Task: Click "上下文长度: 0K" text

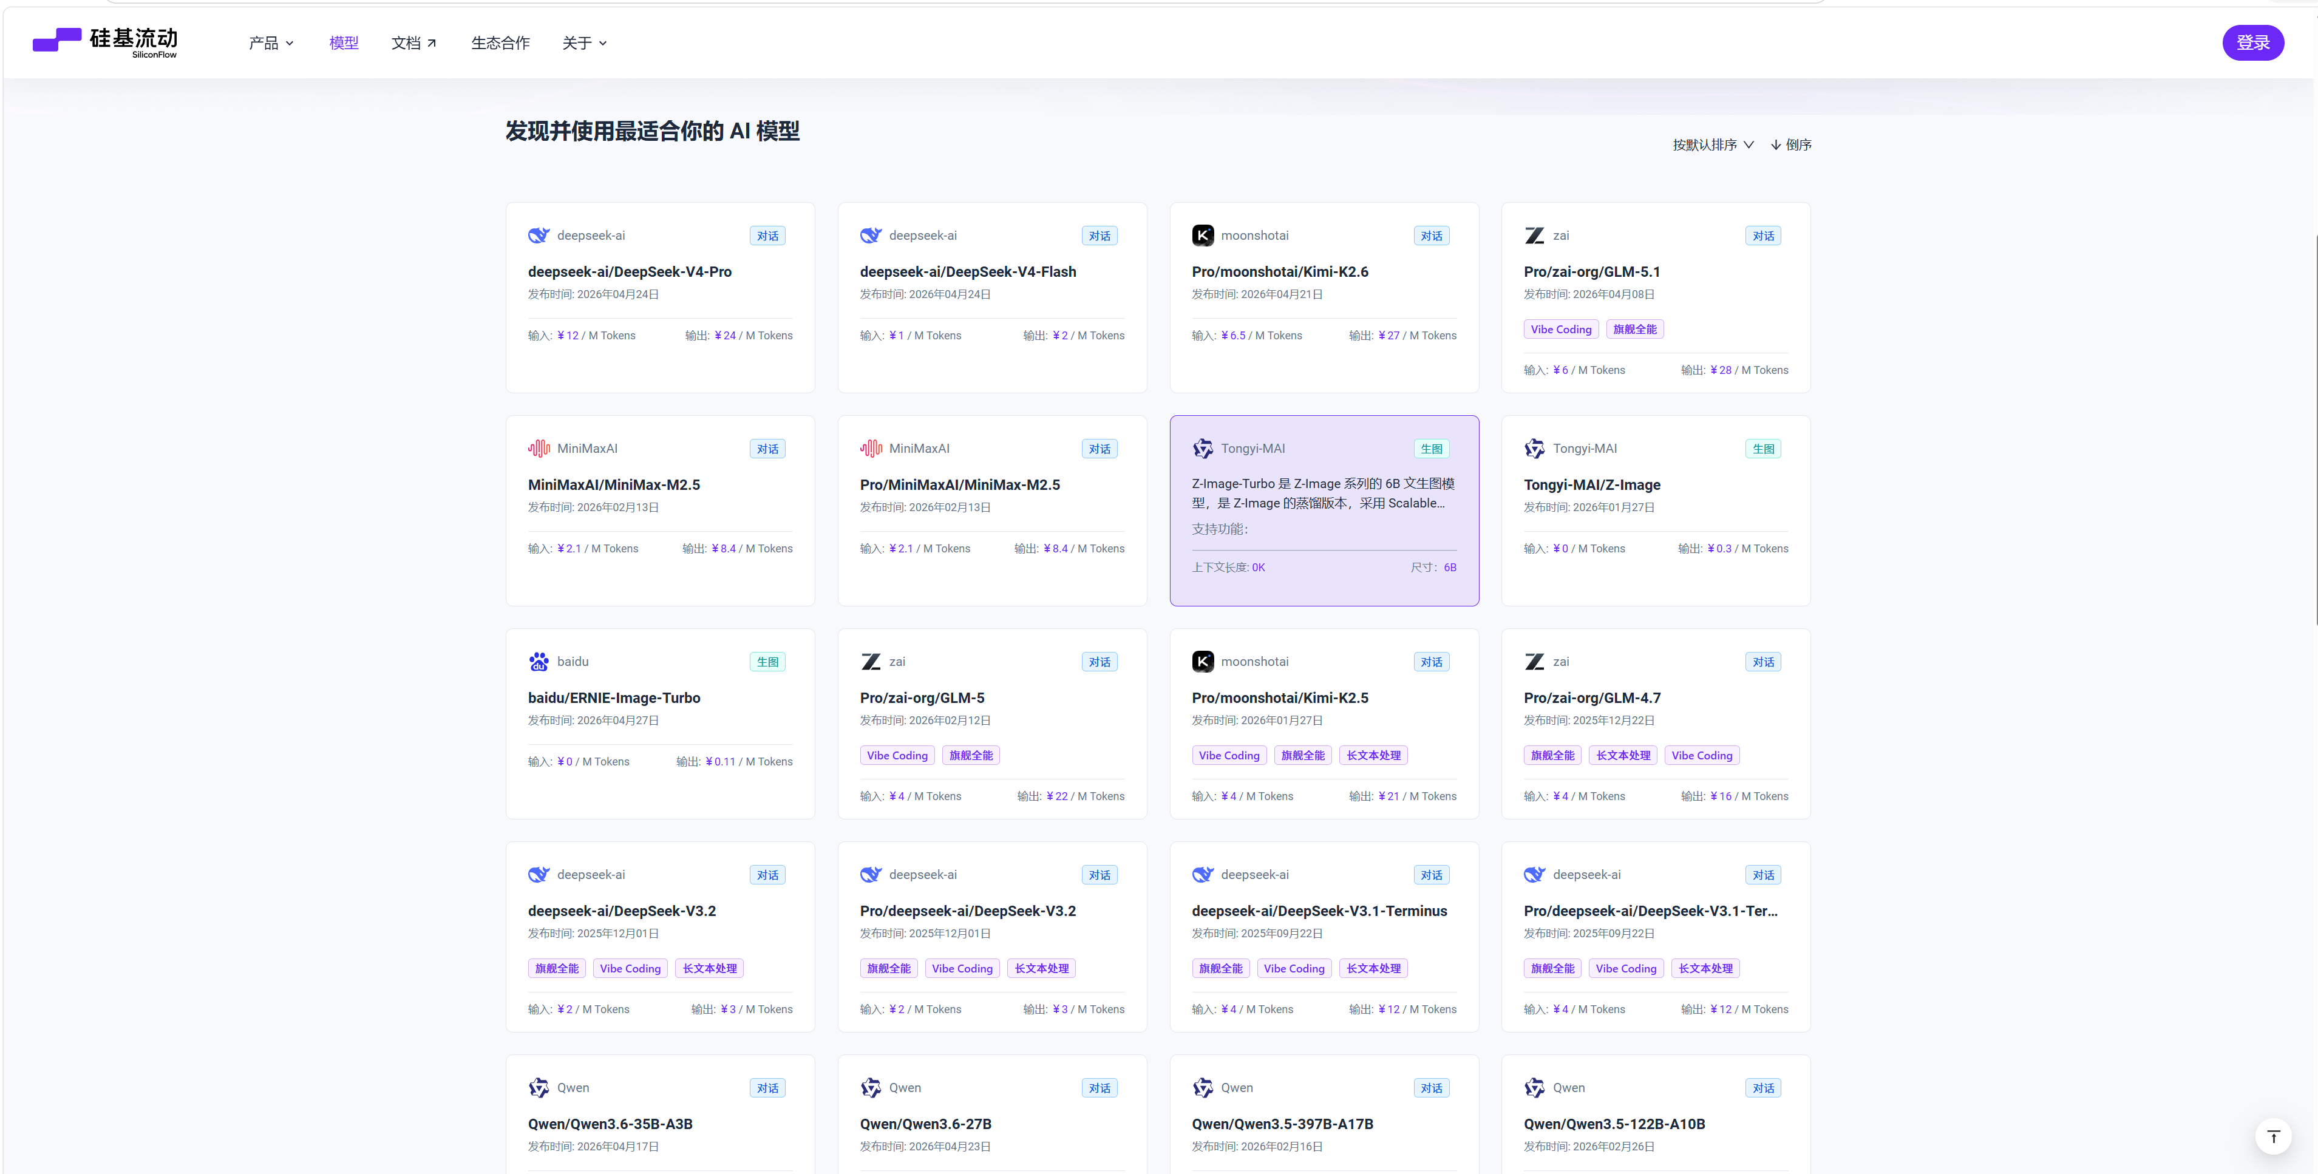Action: pyautogui.click(x=1228, y=568)
